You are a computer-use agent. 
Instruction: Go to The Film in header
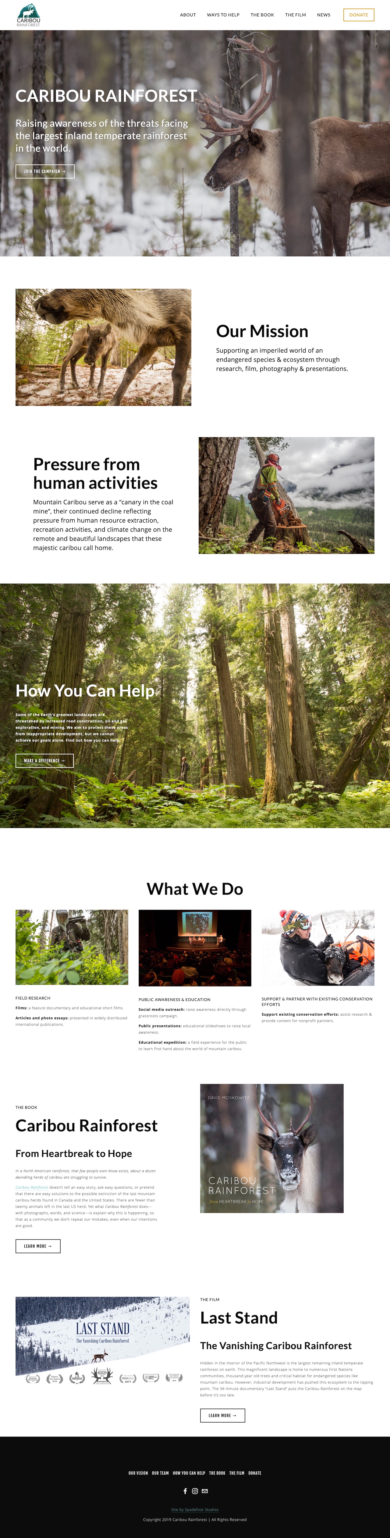(x=296, y=15)
